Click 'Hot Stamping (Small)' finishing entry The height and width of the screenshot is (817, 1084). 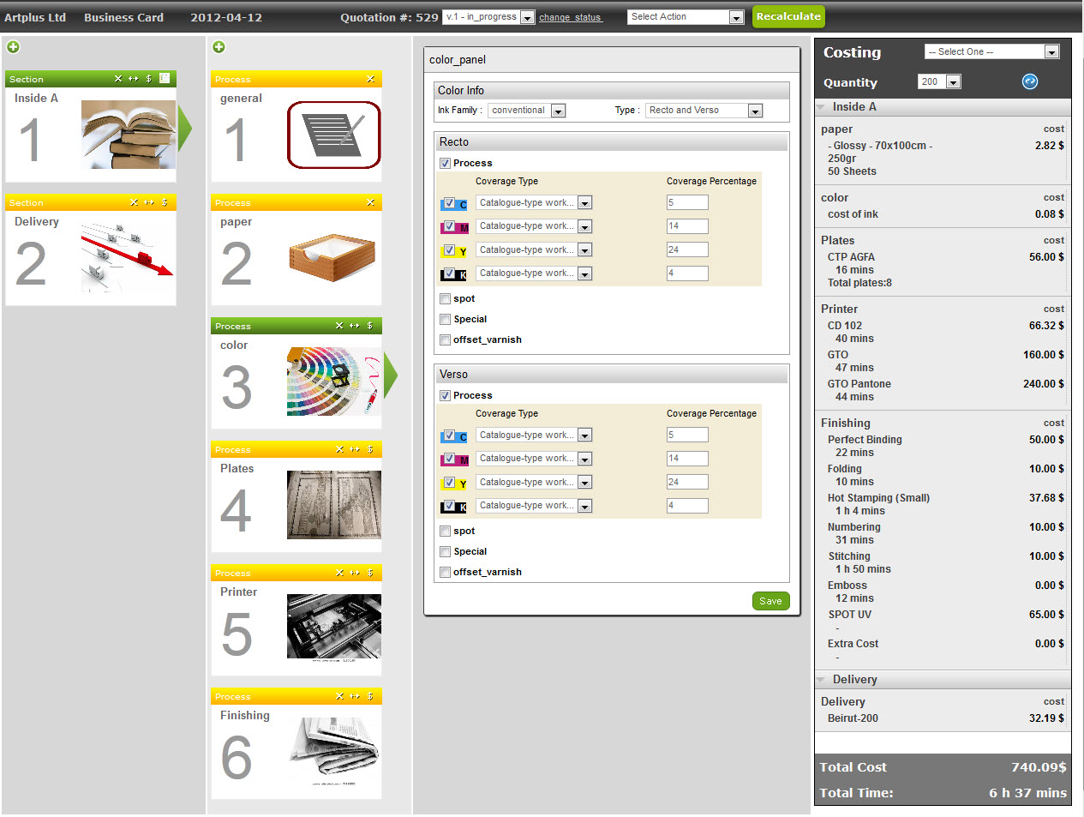[x=878, y=498]
